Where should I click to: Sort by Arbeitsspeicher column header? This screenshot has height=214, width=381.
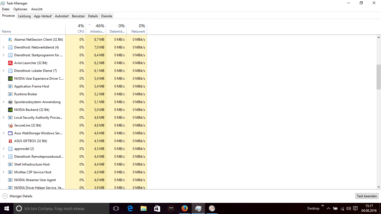click(96, 29)
